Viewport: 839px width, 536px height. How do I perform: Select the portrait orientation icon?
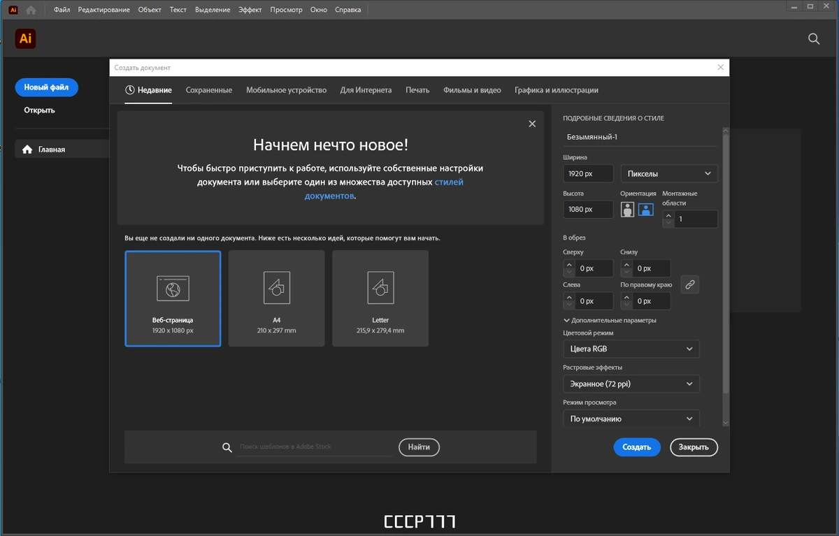tap(627, 209)
